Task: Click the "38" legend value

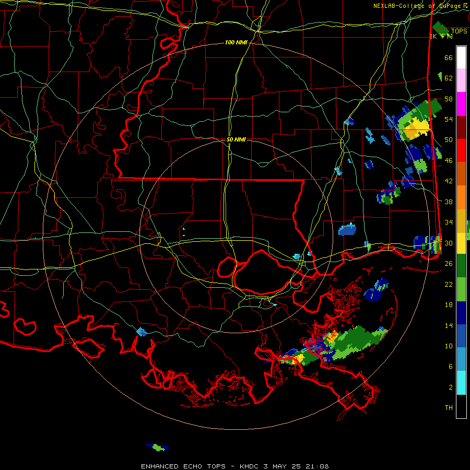Action: [x=449, y=202]
